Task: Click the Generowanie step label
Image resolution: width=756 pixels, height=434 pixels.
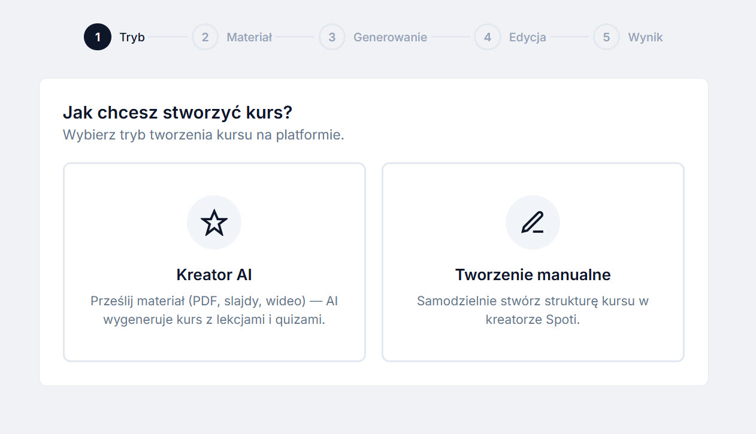Action: click(x=389, y=37)
